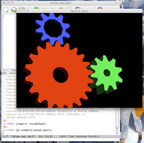This screenshot has width=144, height=143.
Task: Click the 'Bot' indicator in mode line
Action: click(x=41, y=136)
